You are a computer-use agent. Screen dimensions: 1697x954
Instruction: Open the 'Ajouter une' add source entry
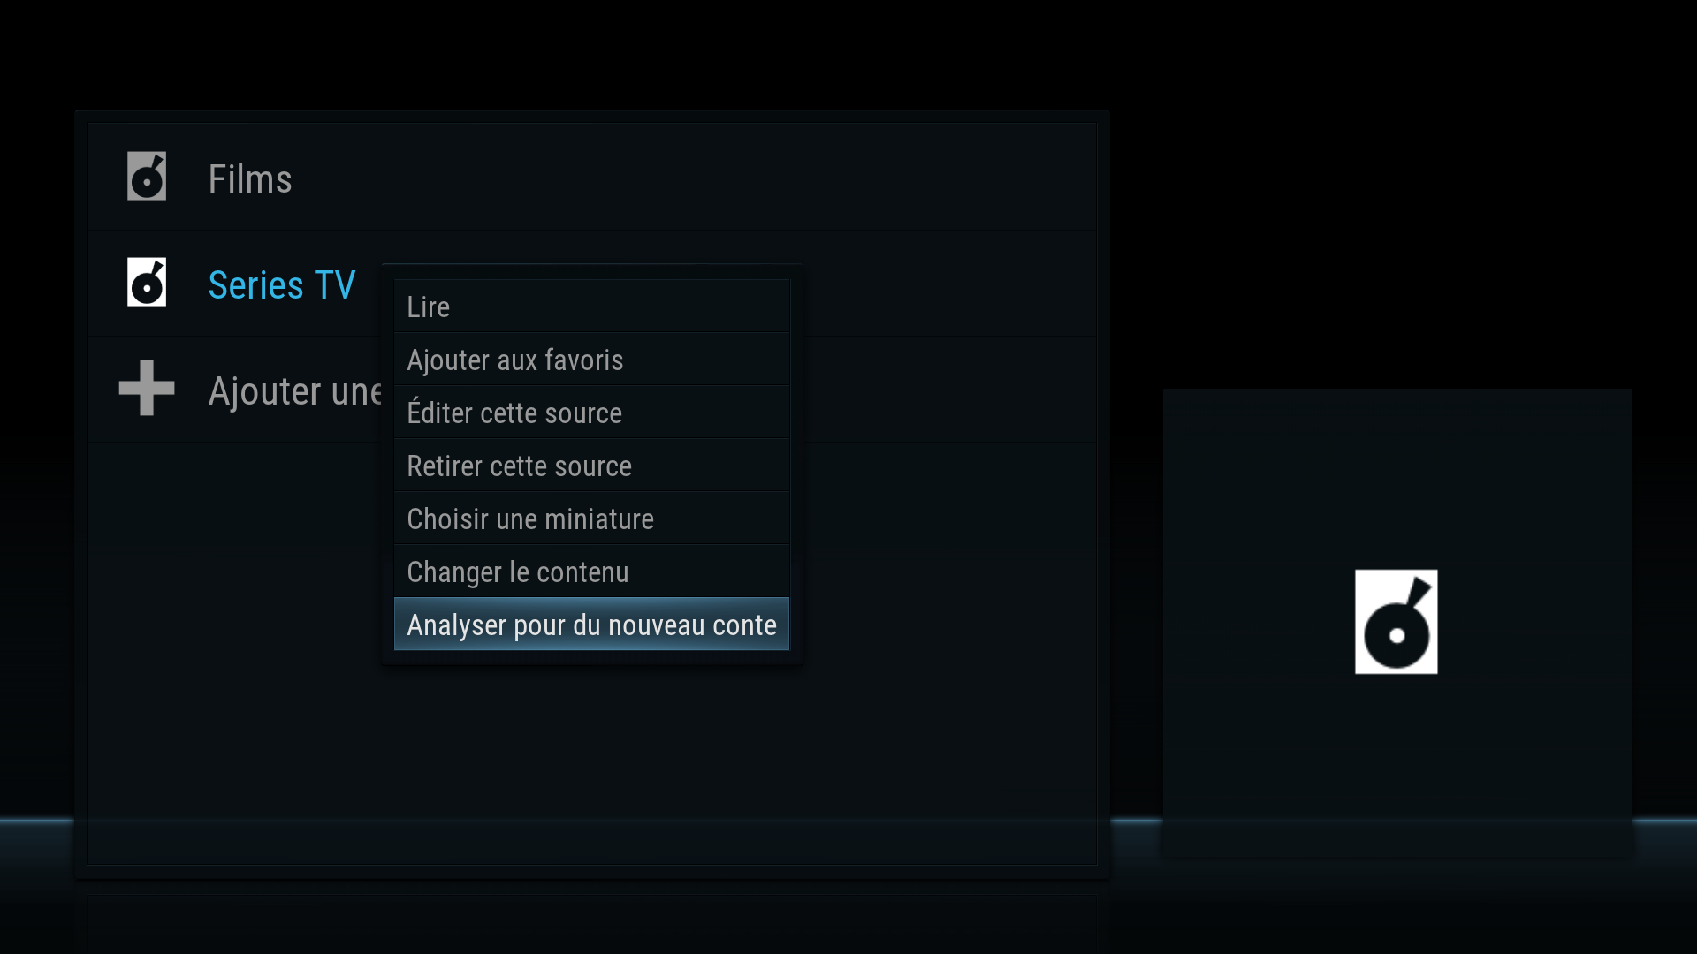point(295,390)
